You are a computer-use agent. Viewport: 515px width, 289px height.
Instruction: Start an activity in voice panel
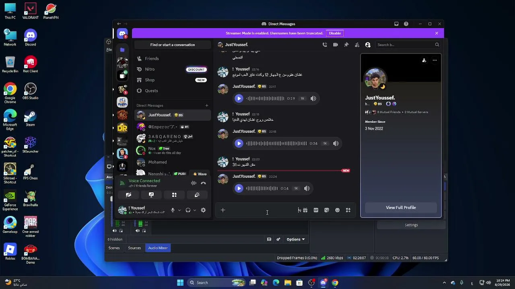coord(174,195)
